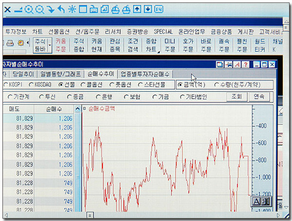Open the 주식툴바 dropdown arrow
292x221 pixels.
[x=50, y=45]
